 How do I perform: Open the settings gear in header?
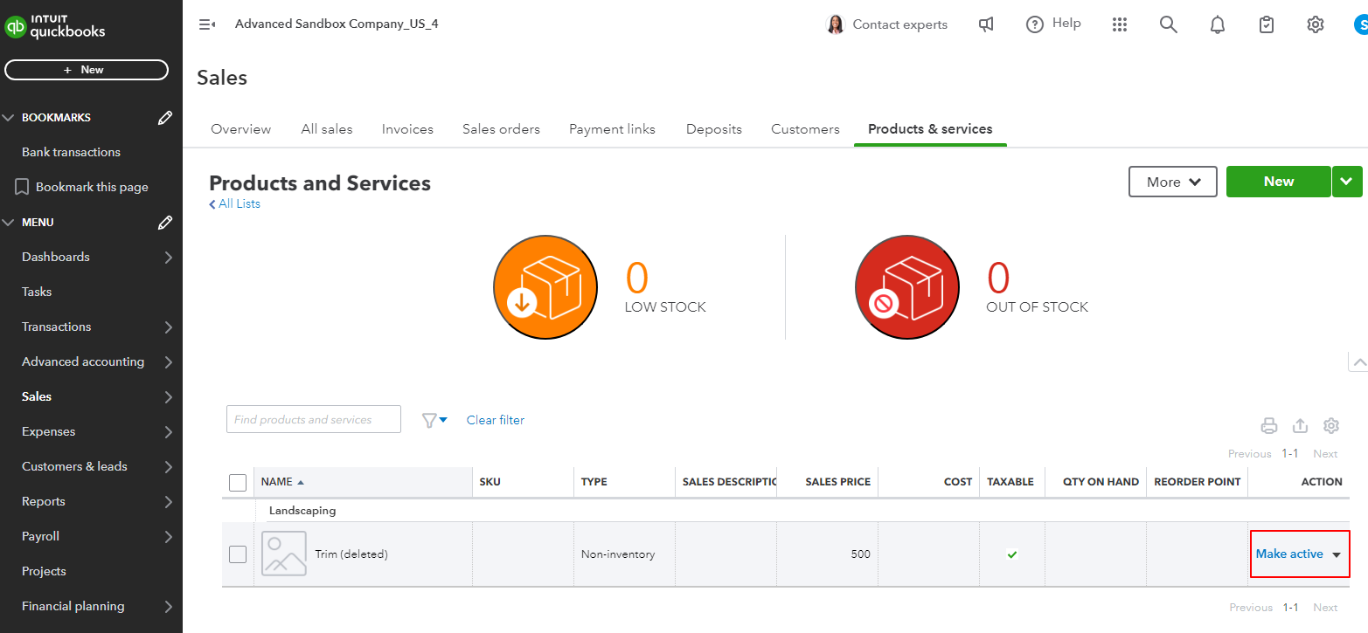click(x=1315, y=24)
